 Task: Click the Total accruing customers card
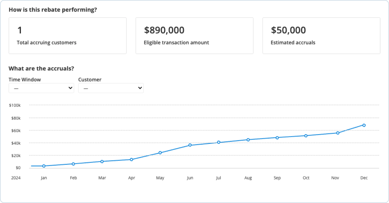click(67, 36)
